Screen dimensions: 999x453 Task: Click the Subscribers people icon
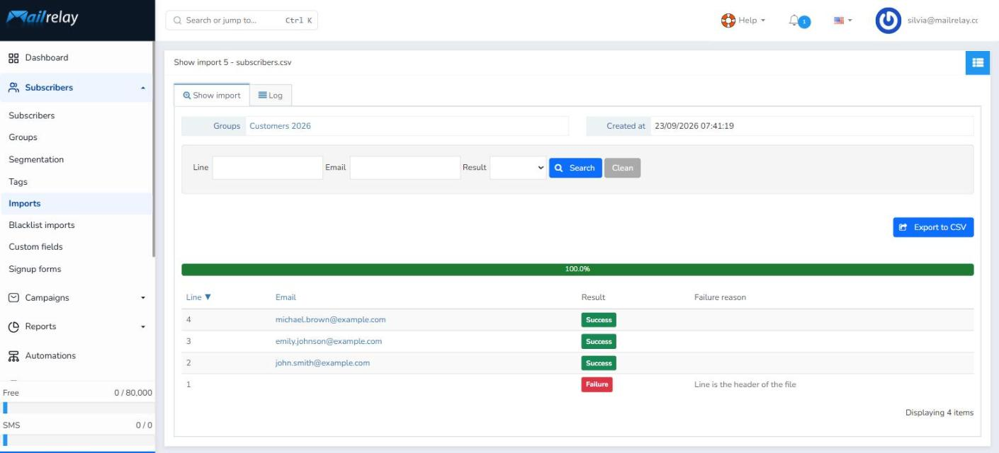pos(13,88)
